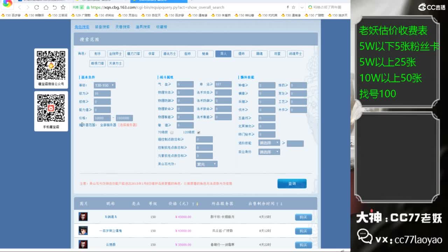Go to browser home page icon
The width and height of the screenshot is (448, 252).
click(46, 7)
